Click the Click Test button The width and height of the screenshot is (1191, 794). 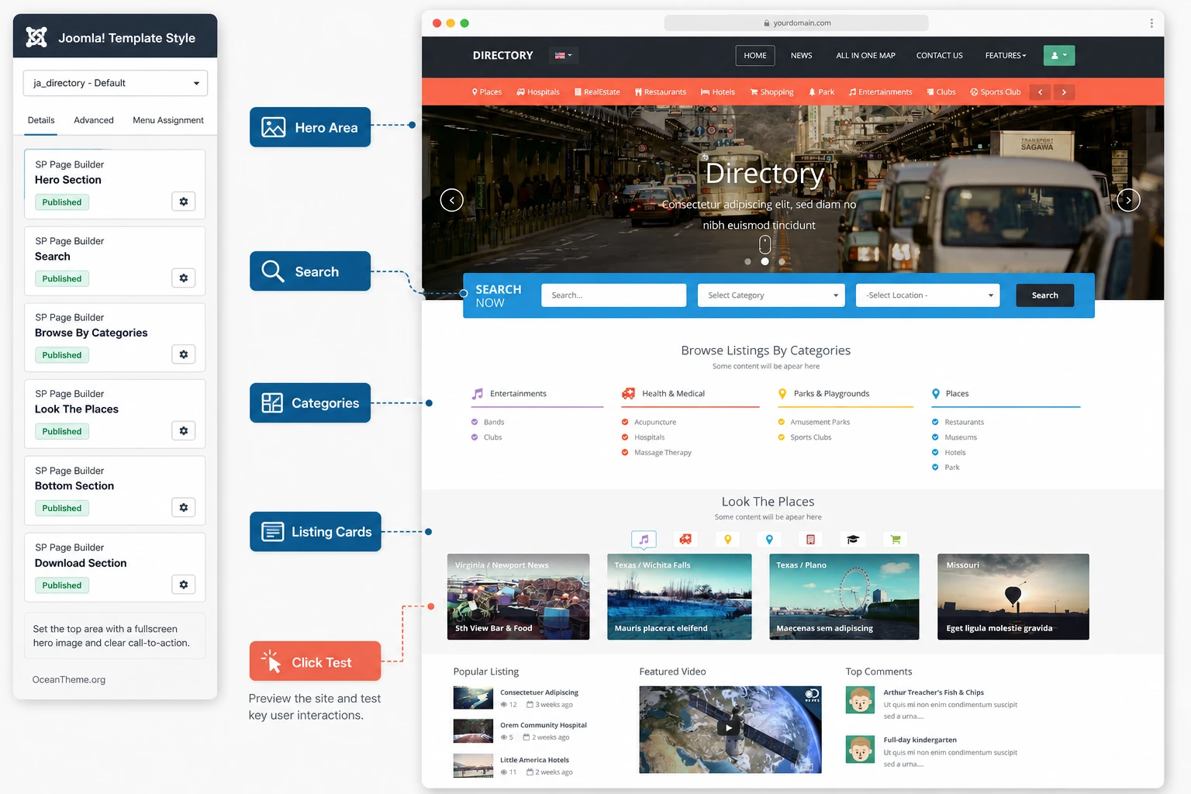click(316, 661)
